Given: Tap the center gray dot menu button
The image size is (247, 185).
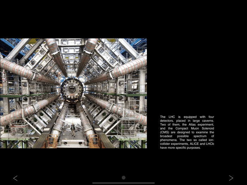Looking at the screenshot, I should point(123,178).
